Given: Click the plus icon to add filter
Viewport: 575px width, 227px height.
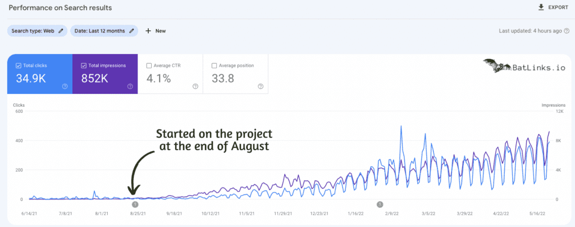Looking at the screenshot, I should (x=148, y=31).
